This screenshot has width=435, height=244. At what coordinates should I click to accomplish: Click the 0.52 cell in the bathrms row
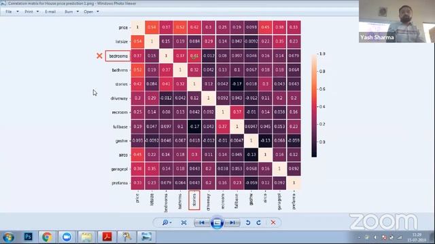click(x=137, y=70)
